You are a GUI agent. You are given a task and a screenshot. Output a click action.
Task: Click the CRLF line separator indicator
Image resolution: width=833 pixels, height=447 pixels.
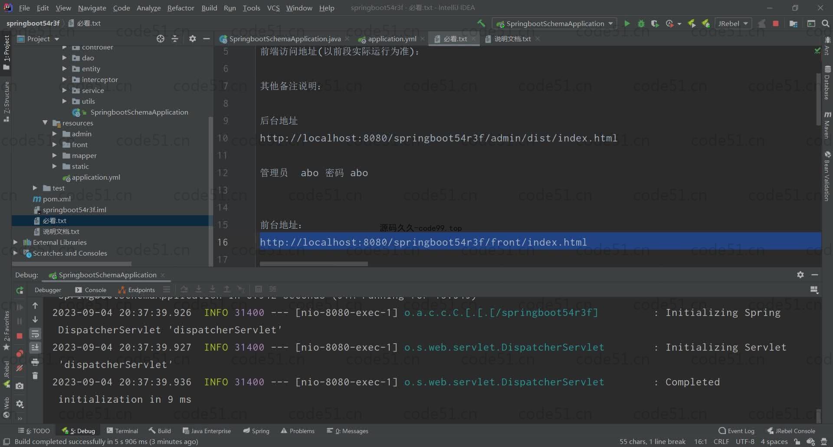(721, 442)
